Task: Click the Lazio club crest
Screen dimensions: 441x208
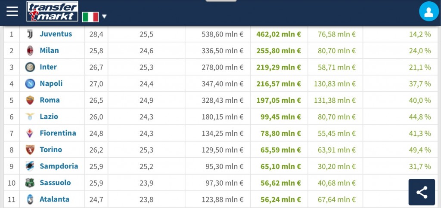Action: click(30, 116)
